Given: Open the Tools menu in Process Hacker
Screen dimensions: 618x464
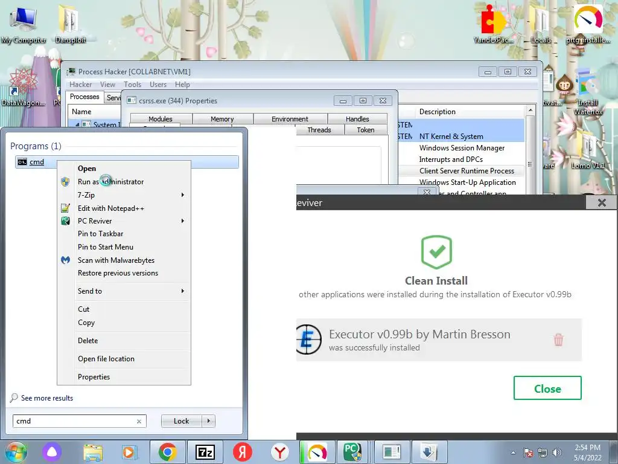Looking at the screenshot, I should pyautogui.click(x=132, y=85).
